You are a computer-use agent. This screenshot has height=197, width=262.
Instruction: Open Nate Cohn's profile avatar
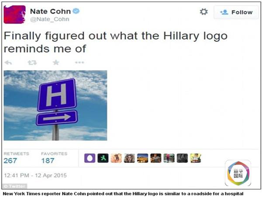(15, 14)
